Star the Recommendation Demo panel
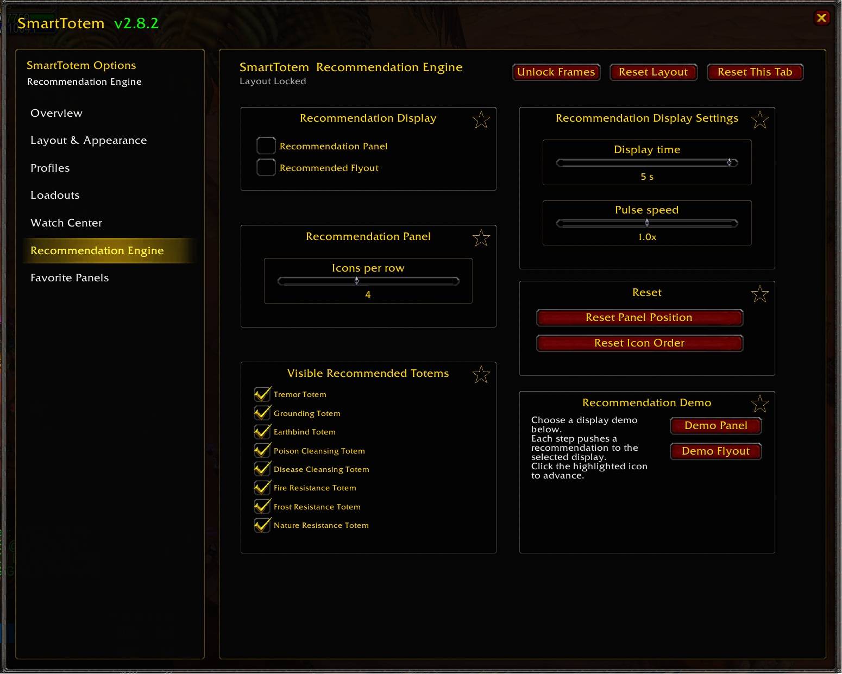The width and height of the screenshot is (842, 674). (759, 404)
